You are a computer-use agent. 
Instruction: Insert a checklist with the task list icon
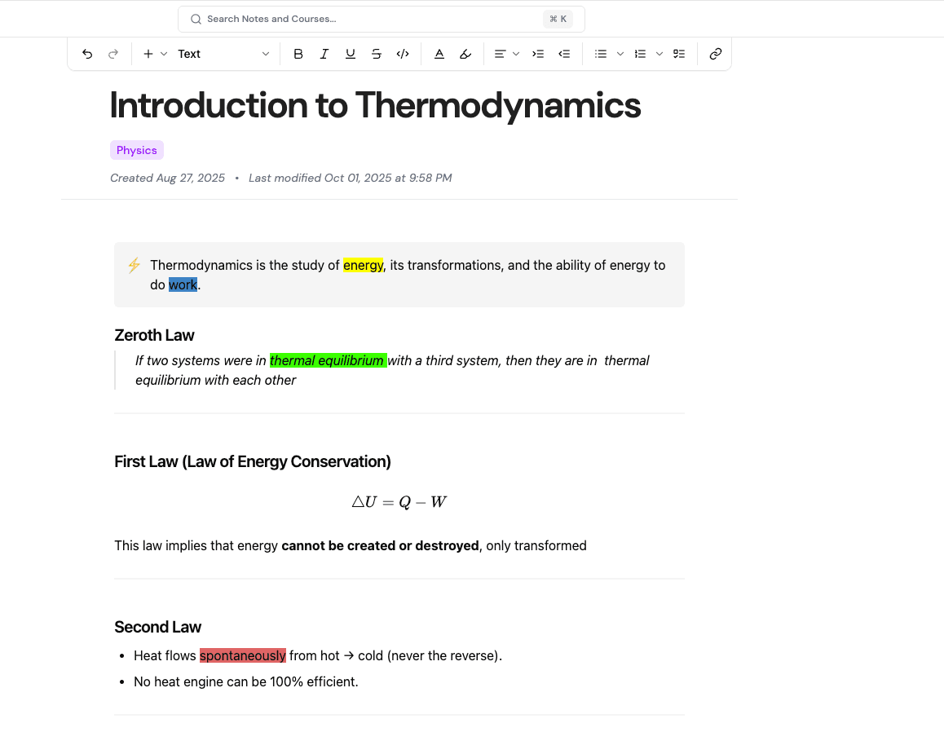click(x=679, y=54)
